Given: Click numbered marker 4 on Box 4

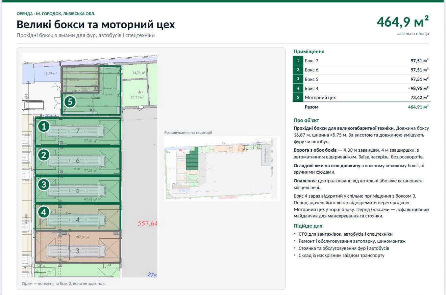Looking at the screenshot, I should 44,212.
